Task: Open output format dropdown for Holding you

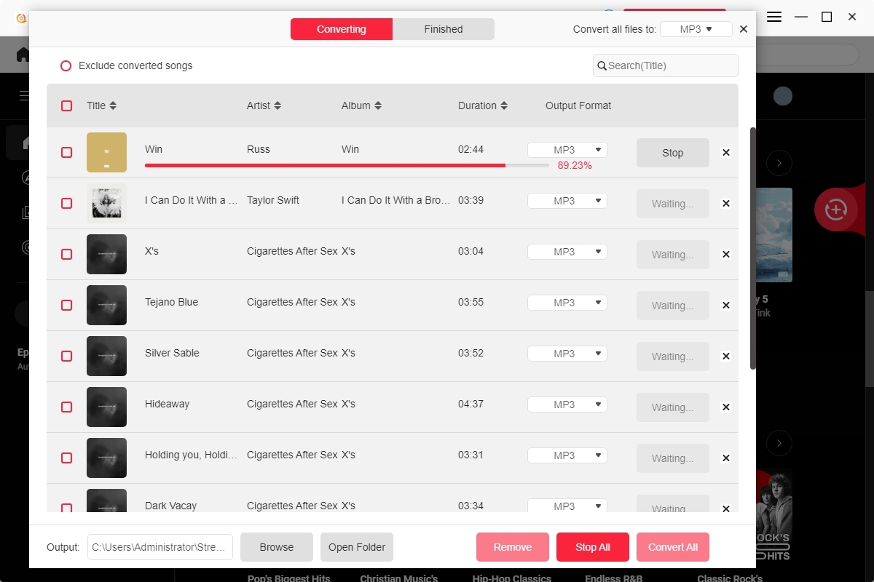Action: tap(567, 455)
